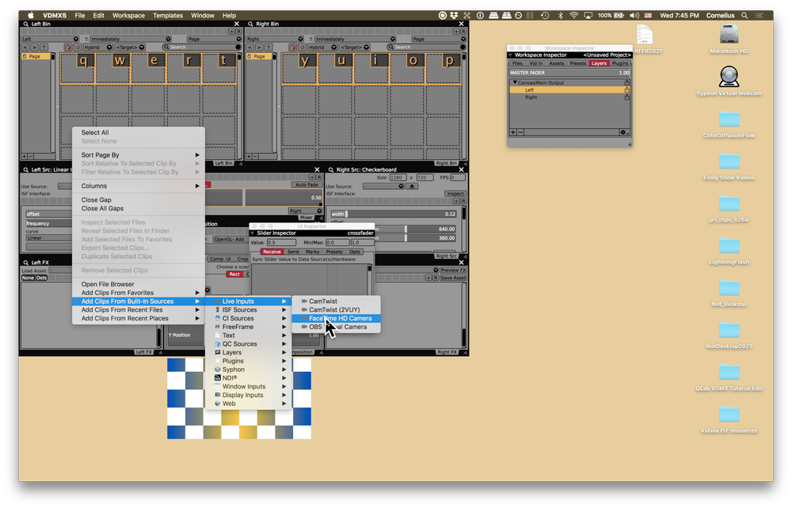Click the next page arrow in Right Bin
Viewport: 792px width, 508px height.
coord(259,47)
